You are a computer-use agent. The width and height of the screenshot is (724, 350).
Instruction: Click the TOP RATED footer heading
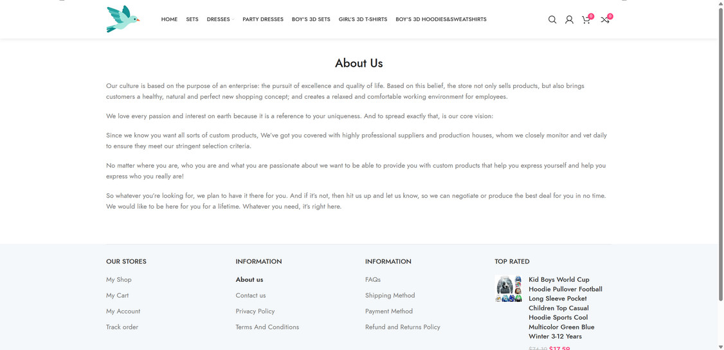click(x=512, y=261)
